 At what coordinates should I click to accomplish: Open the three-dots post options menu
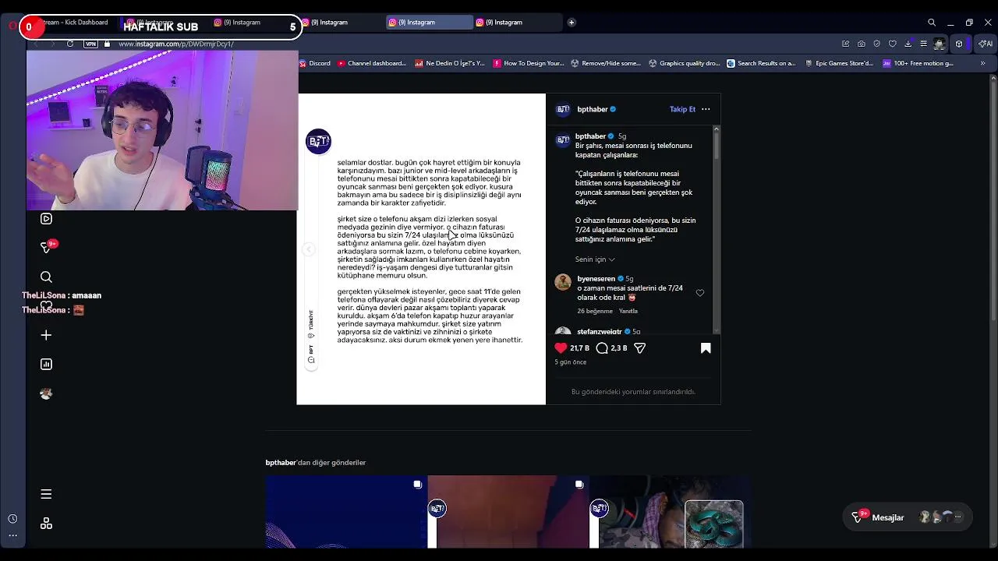click(x=706, y=109)
